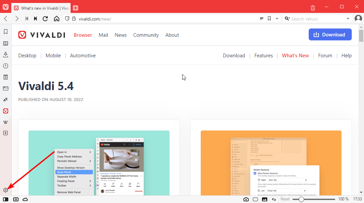Open the Community menu item
Screen dimensions: 364x203
point(146,35)
